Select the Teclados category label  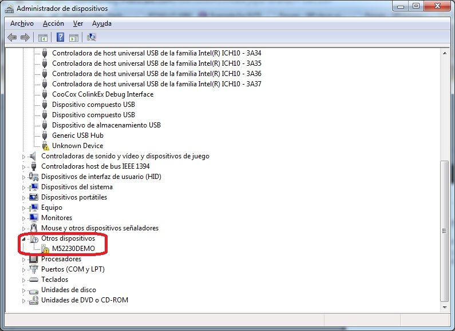[54, 280]
